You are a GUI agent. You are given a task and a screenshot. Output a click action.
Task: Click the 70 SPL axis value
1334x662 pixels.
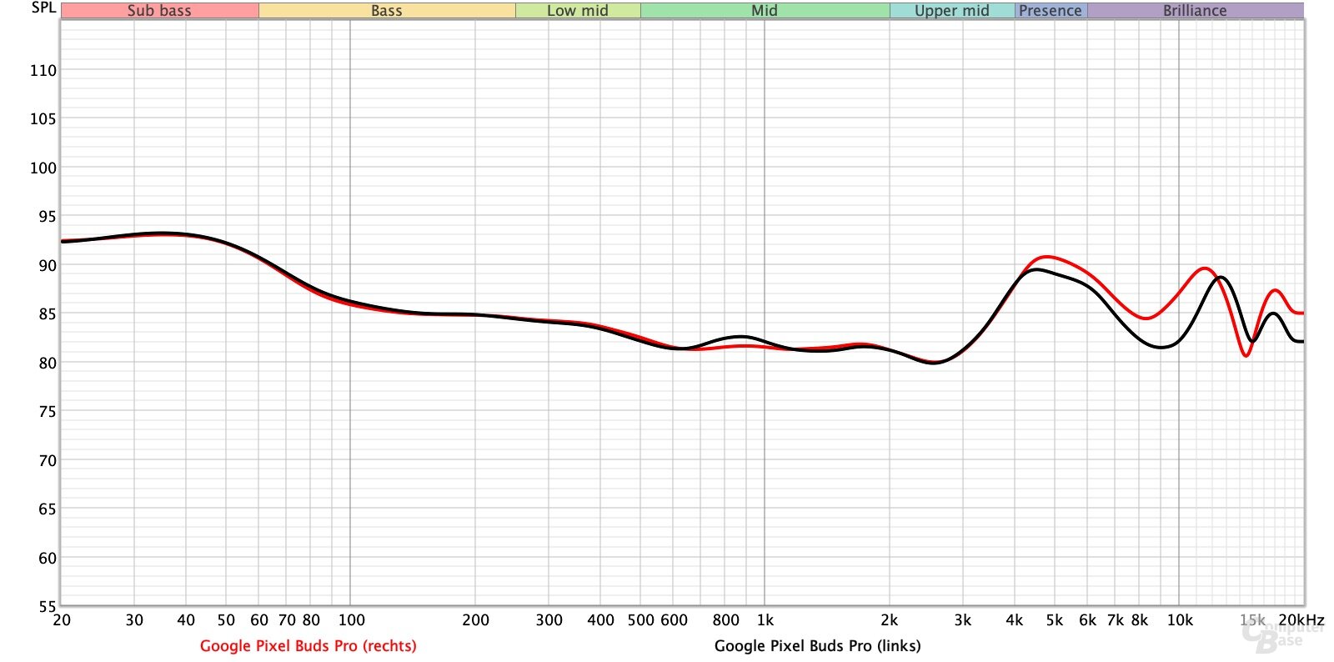click(x=48, y=461)
